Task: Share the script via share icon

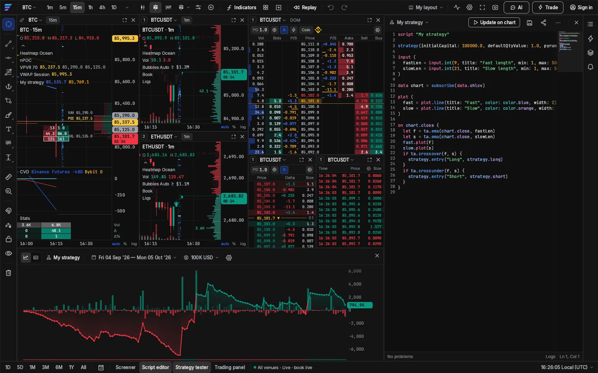Action: (544, 22)
